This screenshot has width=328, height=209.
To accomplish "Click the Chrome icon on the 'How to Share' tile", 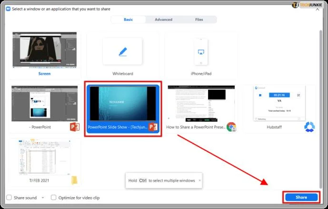I will pyautogui.click(x=231, y=127).
